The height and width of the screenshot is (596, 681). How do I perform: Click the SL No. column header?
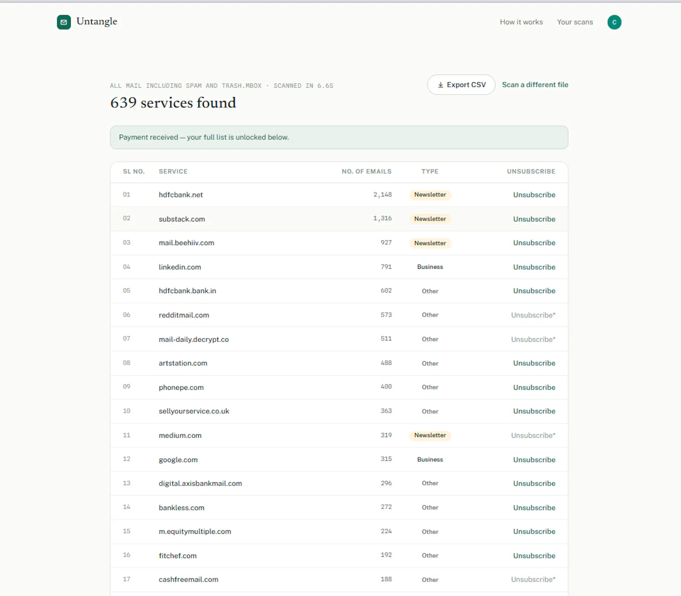click(x=134, y=171)
